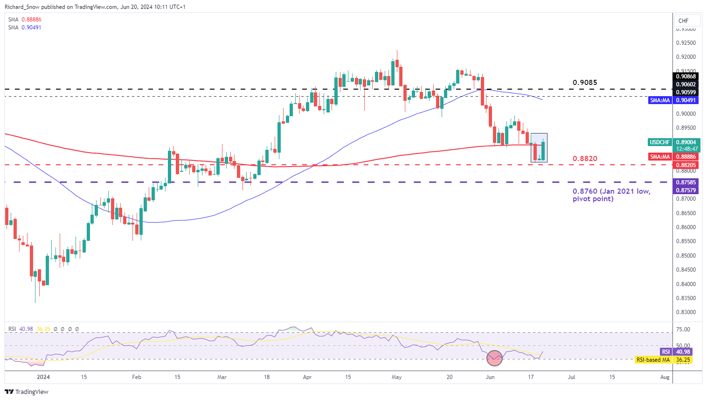The height and width of the screenshot is (400, 707).
Task: Click the Feb time axis label
Action: click(x=136, y=377)
